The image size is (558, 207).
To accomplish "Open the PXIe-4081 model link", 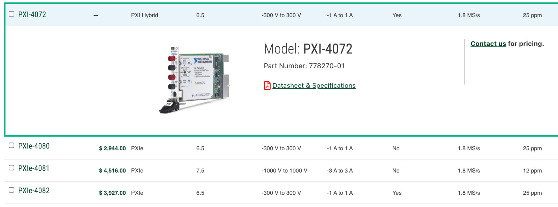I will (x=34, y=168).
